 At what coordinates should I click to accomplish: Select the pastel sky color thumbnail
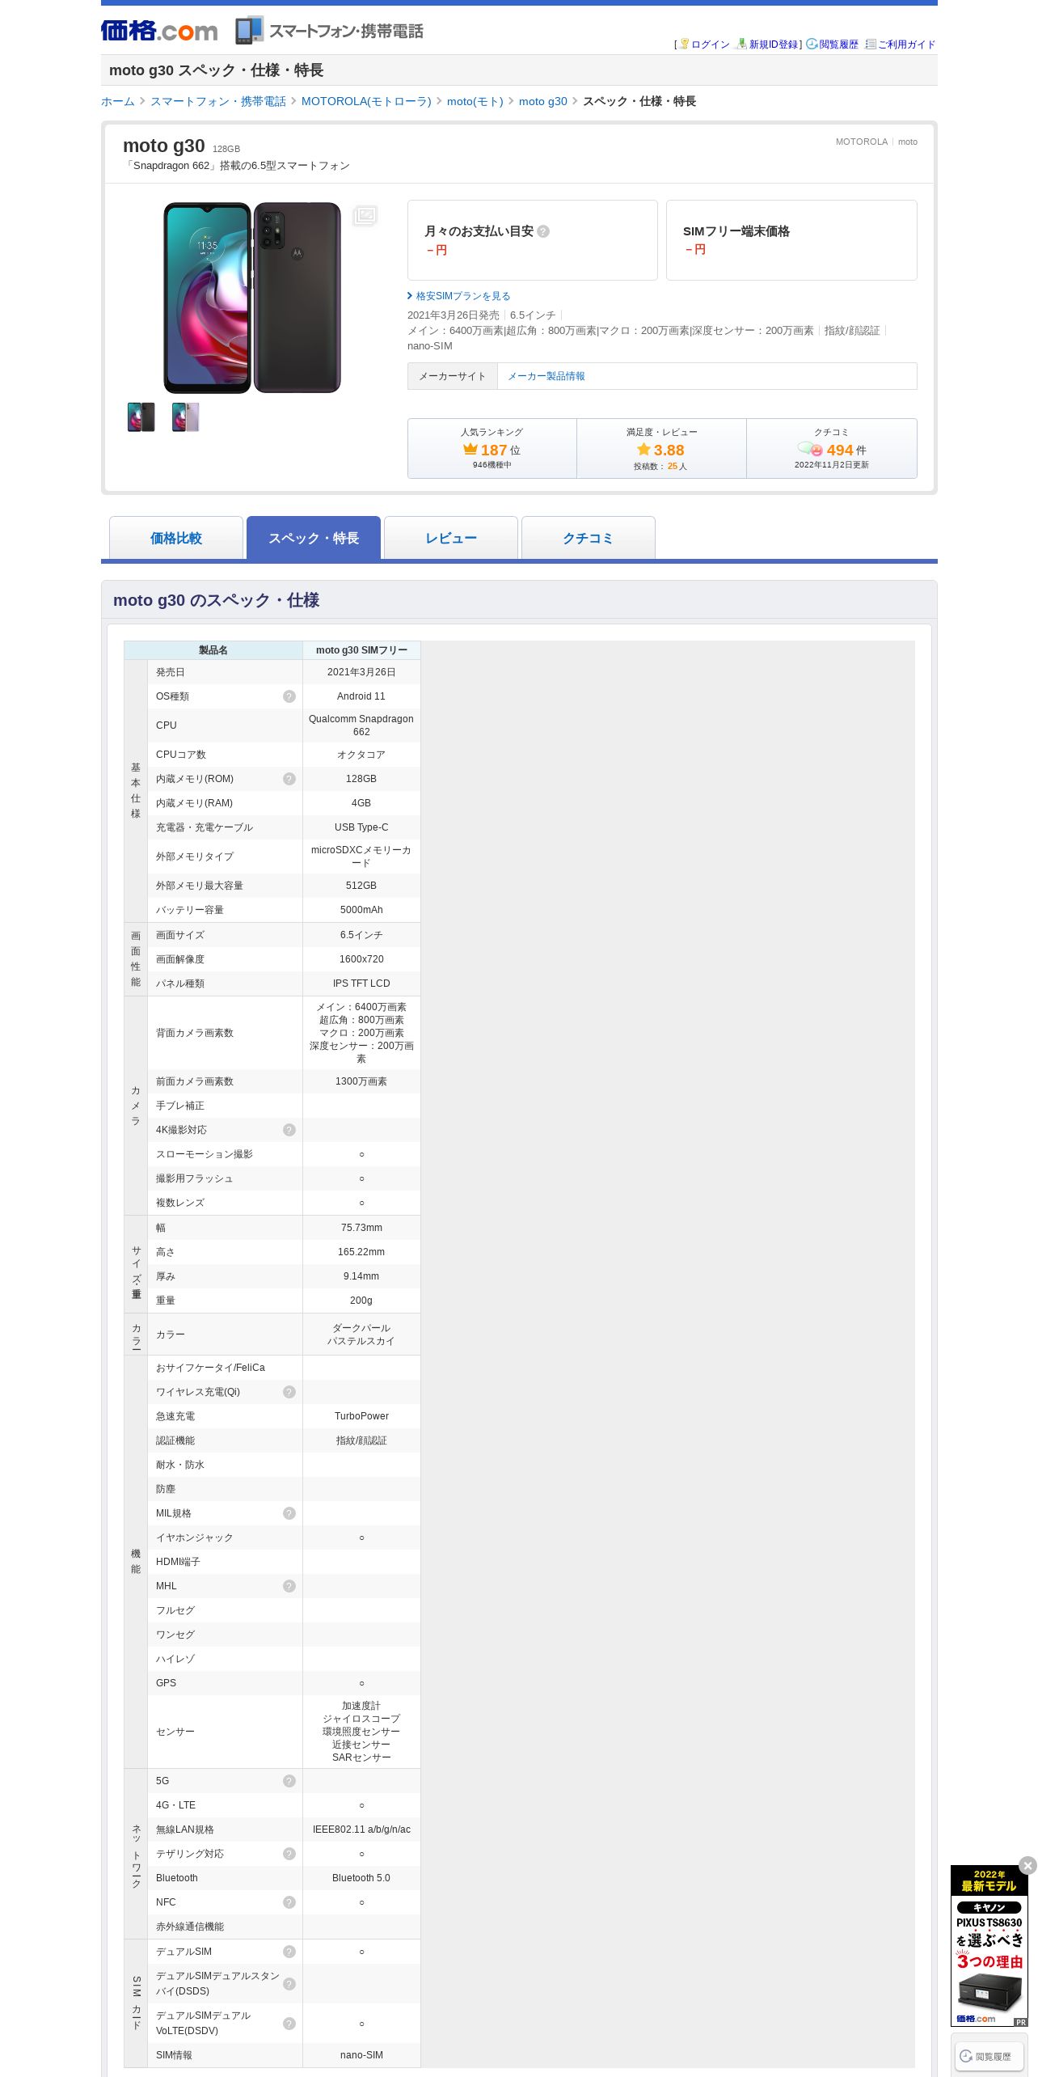tap(185, 417)
